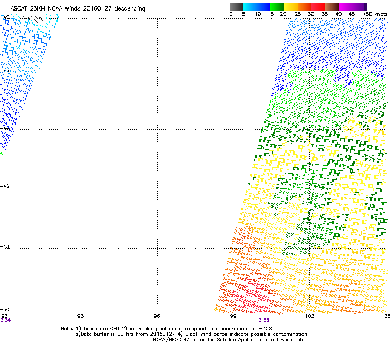Click the longitude label '102'

point(309,316)
